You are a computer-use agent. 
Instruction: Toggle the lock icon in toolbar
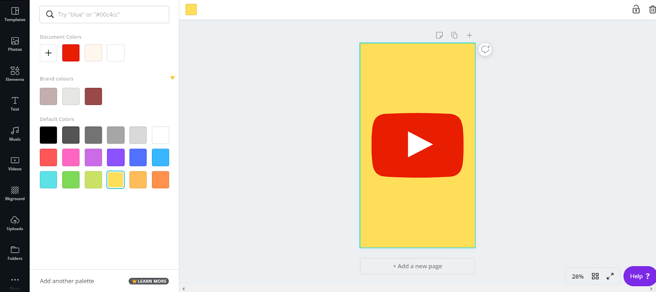[x=636, y=9]
